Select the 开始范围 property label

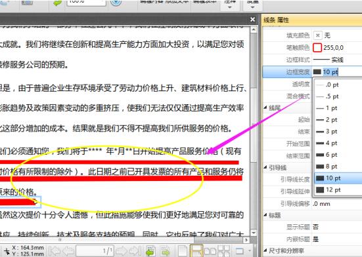298,144
